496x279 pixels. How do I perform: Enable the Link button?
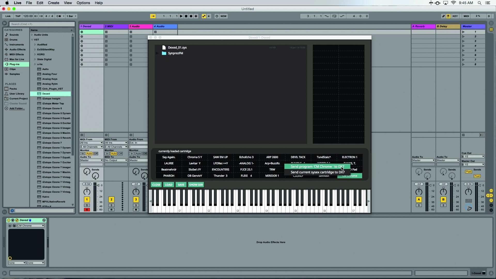pyautogui.click(x=8, y=16)
